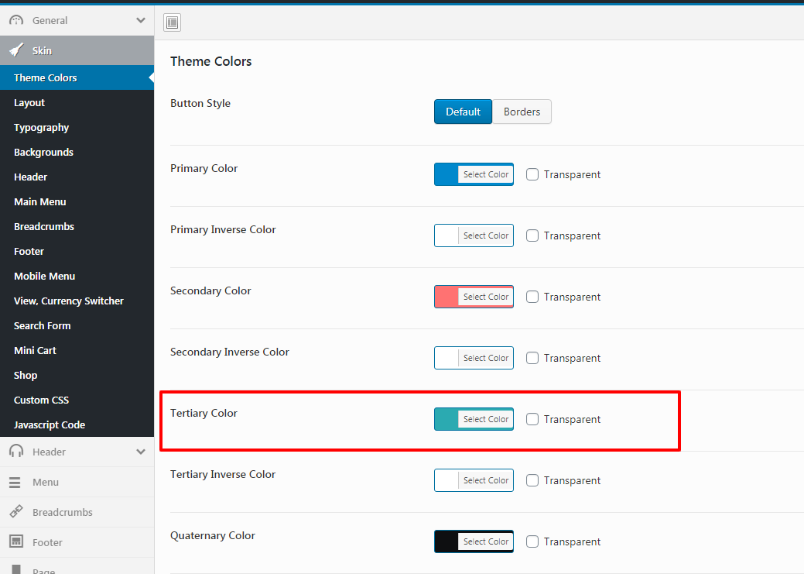Open the gray Footer sidebar section
Viewport: 804px width, 574px height.
pyautogui.click(x=77, y=542)
